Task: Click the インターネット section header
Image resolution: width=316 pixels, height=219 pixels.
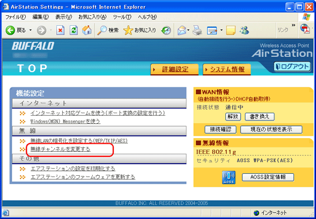Action: pos(99,103)
